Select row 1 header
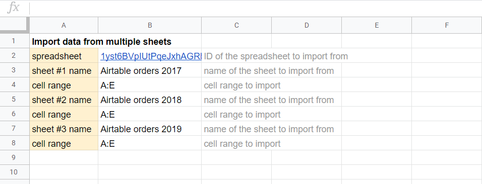Viewport: 482px width, 184px height. point(15,41)
